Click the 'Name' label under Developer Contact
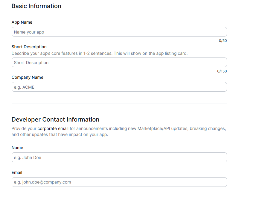Viewport: 259px width, 203px height. 17,148
